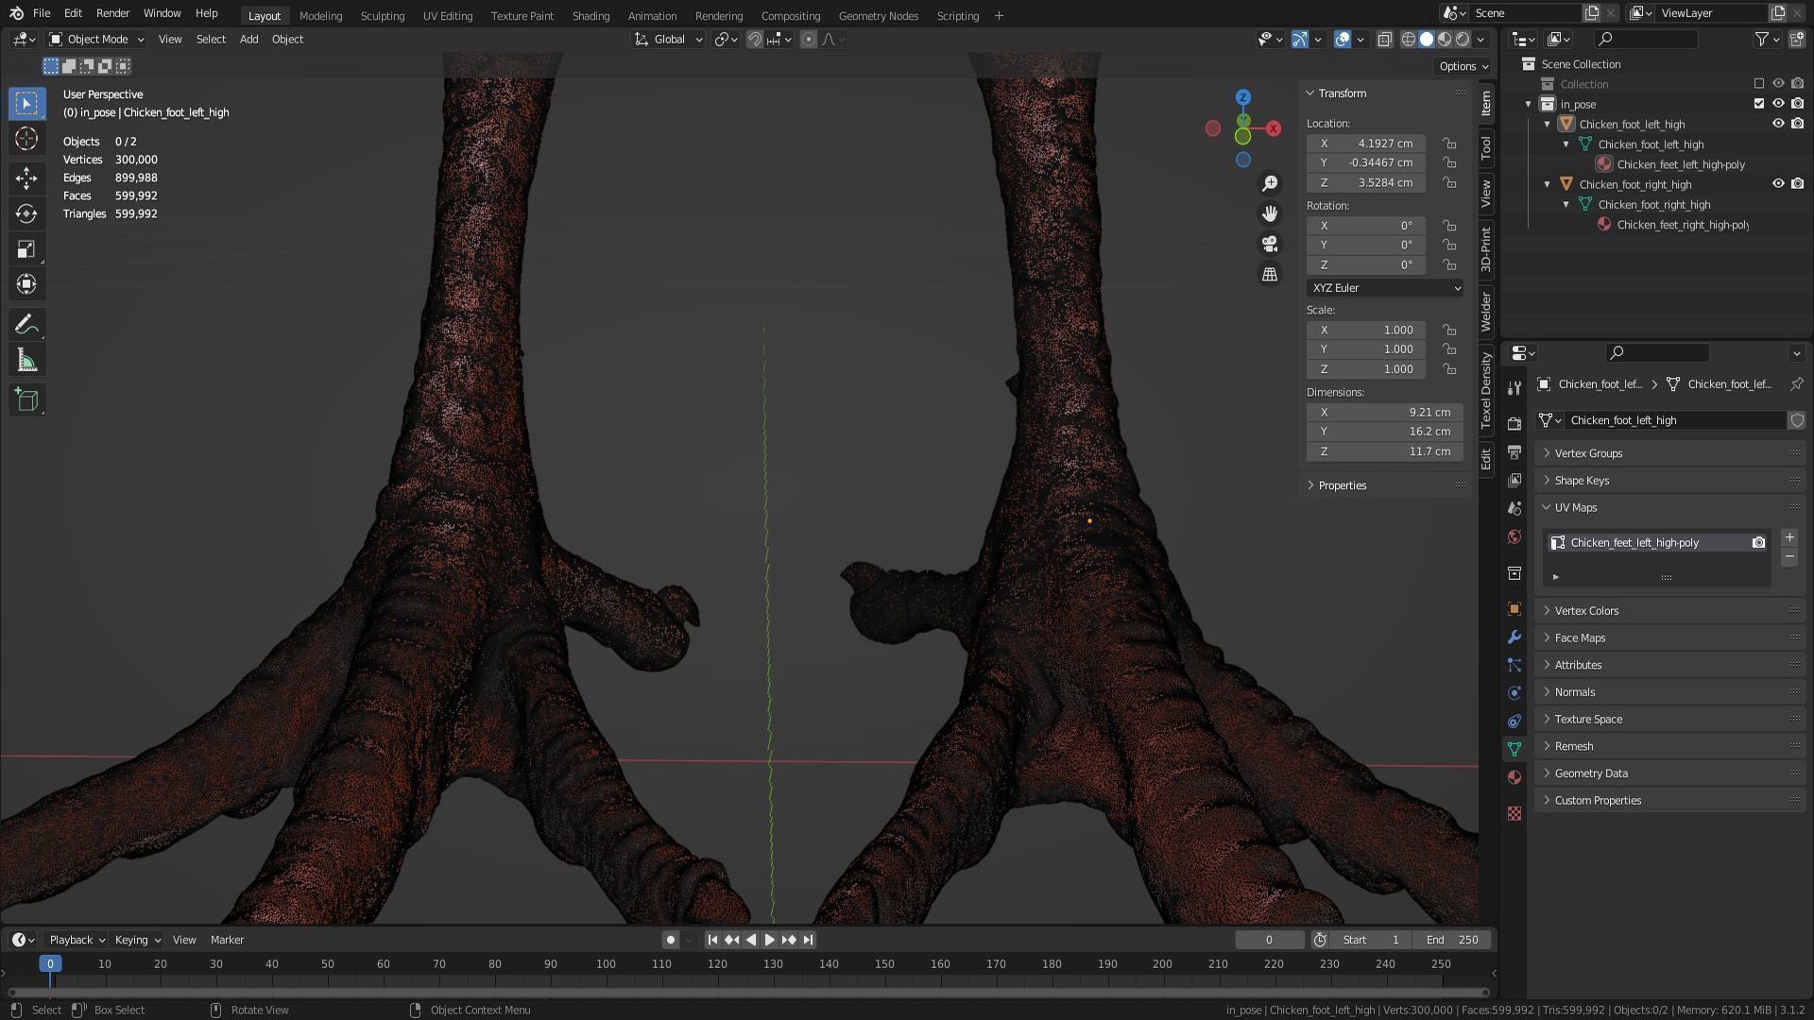
Task: Switch to the Shading workspace tab
Action: 590,15
